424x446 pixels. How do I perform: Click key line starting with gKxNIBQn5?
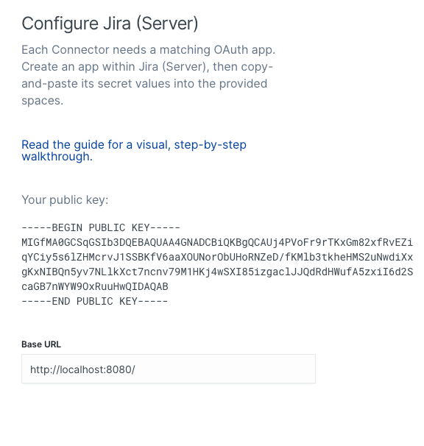coord(217,272)
